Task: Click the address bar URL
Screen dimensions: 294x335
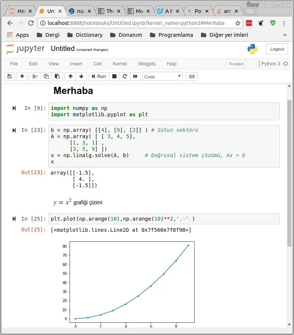Action: (x=136, y=23)
